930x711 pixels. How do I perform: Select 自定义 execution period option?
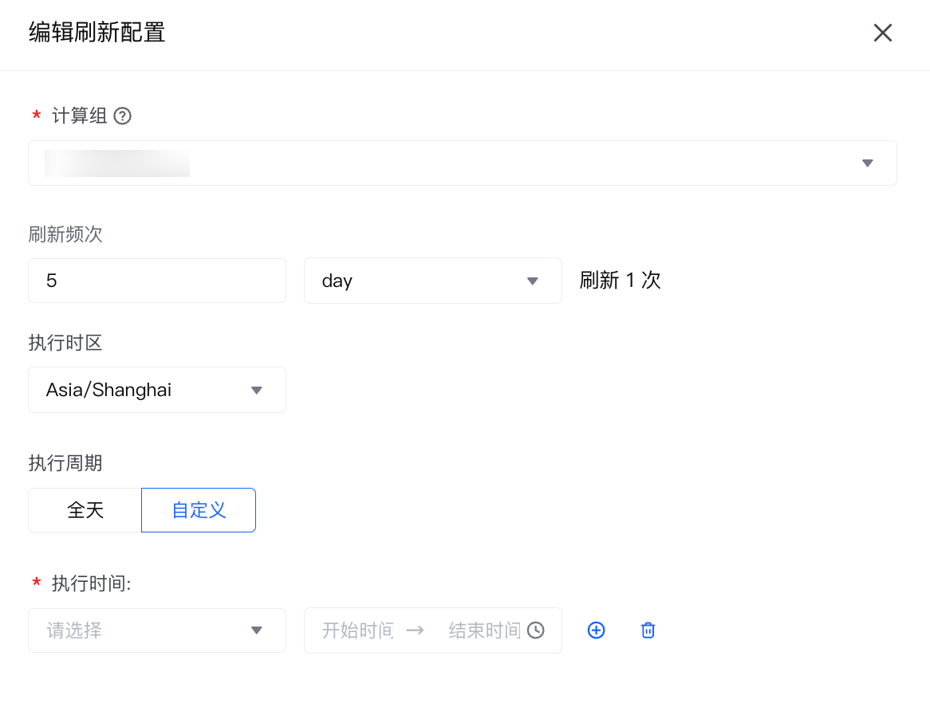[x=199, y=510]
